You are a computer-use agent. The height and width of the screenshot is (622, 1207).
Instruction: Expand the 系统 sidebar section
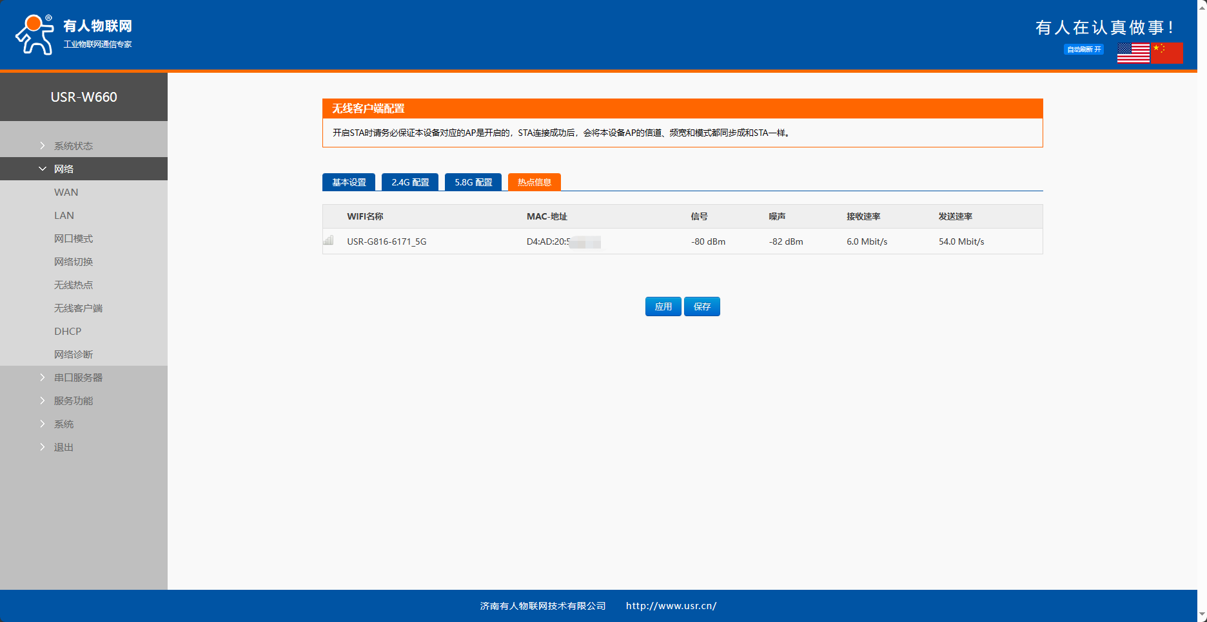tap(64, 424)
